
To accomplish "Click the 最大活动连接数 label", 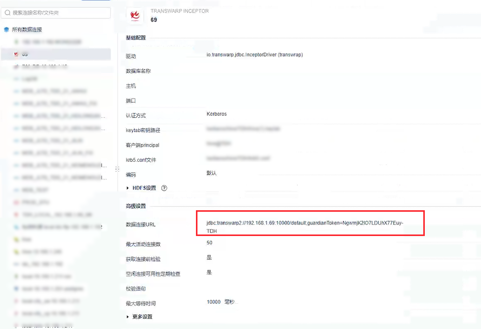I will [143, 244].
